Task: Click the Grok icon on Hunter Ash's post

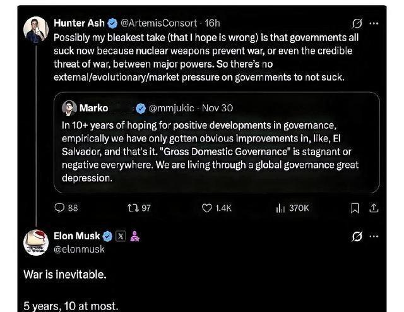Action: (x=357, y=23)
